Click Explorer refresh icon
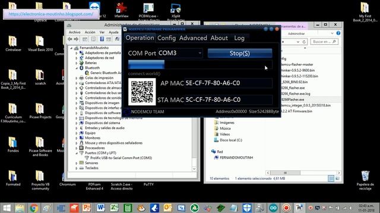Image resolution: width=380 pixels, height=213 pixels. coord(304,42)
